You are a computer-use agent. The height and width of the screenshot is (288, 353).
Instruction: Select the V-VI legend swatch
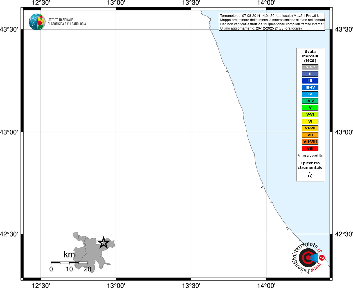pyautogui.click(x=310, y=114)
